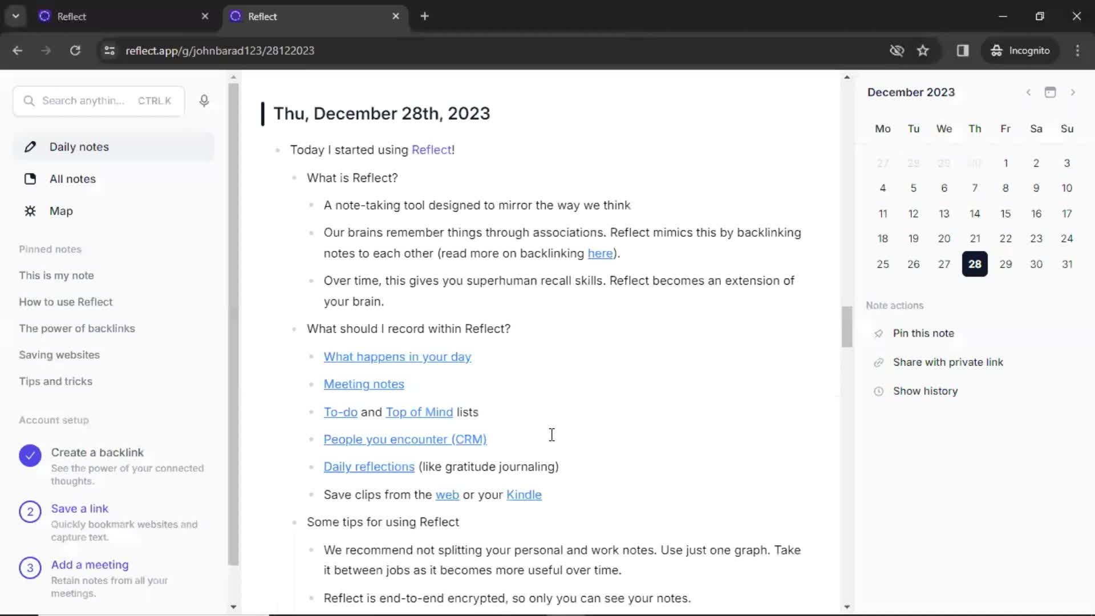1095x616 pixels.
Task: Click the microphone search icon
Action: point(205,100)
